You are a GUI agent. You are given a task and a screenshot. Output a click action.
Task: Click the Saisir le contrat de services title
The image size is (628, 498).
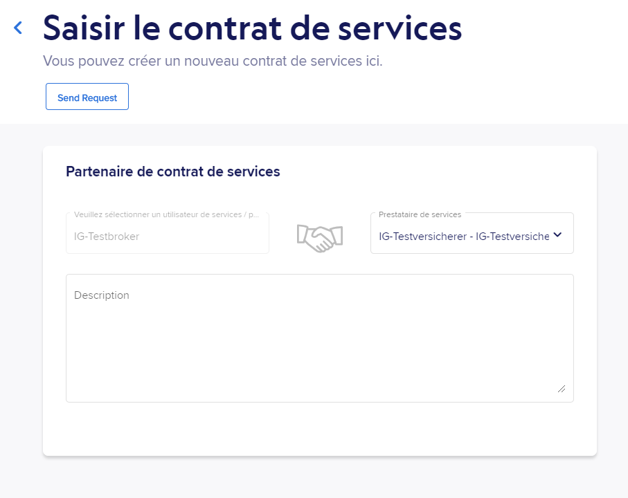(252, 28)
